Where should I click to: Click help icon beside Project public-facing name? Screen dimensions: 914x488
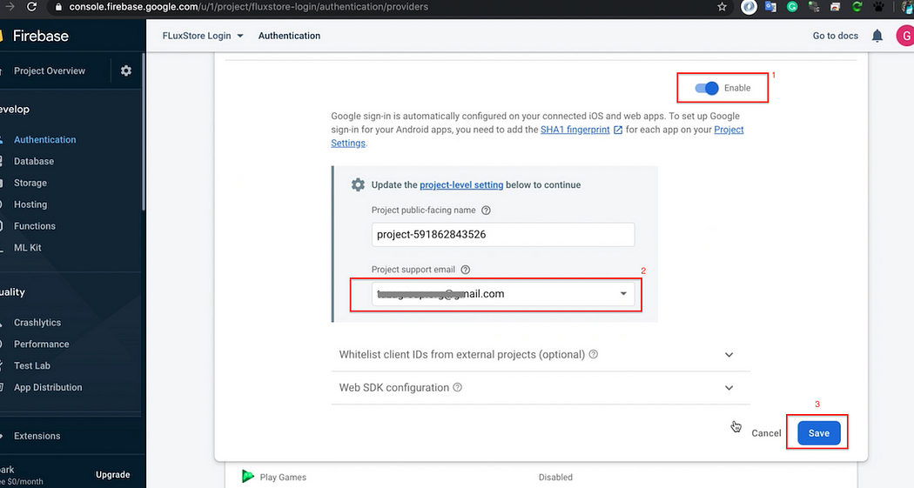(x=486, y=211)
